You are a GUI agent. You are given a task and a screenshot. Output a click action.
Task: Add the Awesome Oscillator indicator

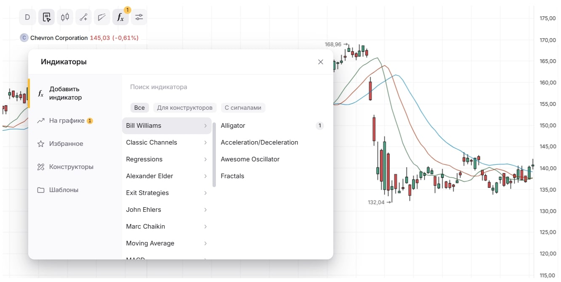coord(250,159)
